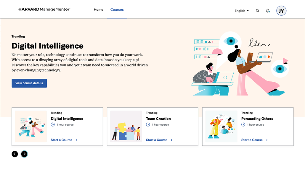The image size is (305, 171).
Task: Click the Digital Intelligence card title
Action: click(67, 119)
